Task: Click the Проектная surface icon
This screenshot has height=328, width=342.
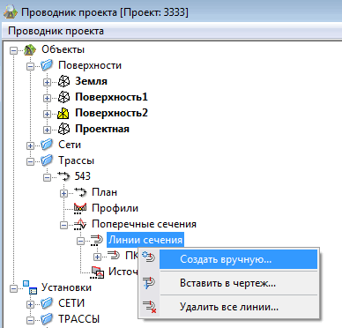Action: point(63,129)
